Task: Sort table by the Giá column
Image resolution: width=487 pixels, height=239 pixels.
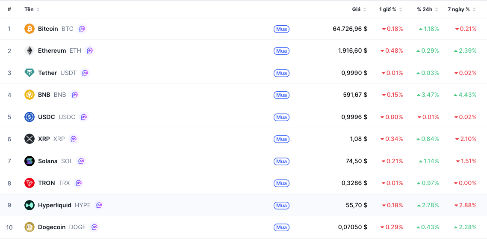Action: 359,9
